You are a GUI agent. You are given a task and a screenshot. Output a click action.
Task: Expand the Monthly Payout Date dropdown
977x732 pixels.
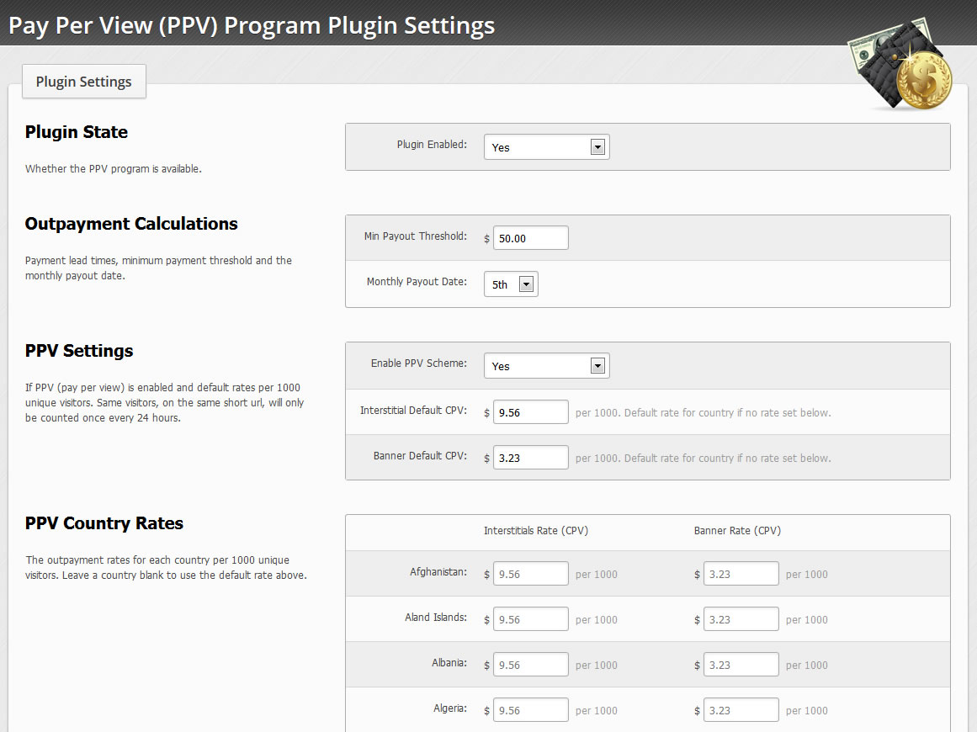point(511,284)
